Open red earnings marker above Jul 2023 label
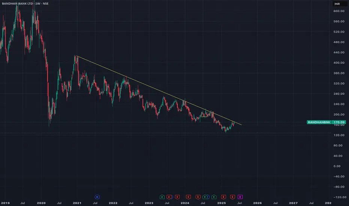 click(x=169, y=197)
